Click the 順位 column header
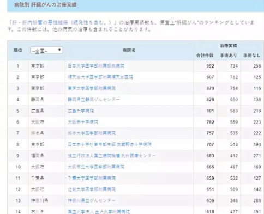This screenshot has height=214, width=264. point(18,50)
